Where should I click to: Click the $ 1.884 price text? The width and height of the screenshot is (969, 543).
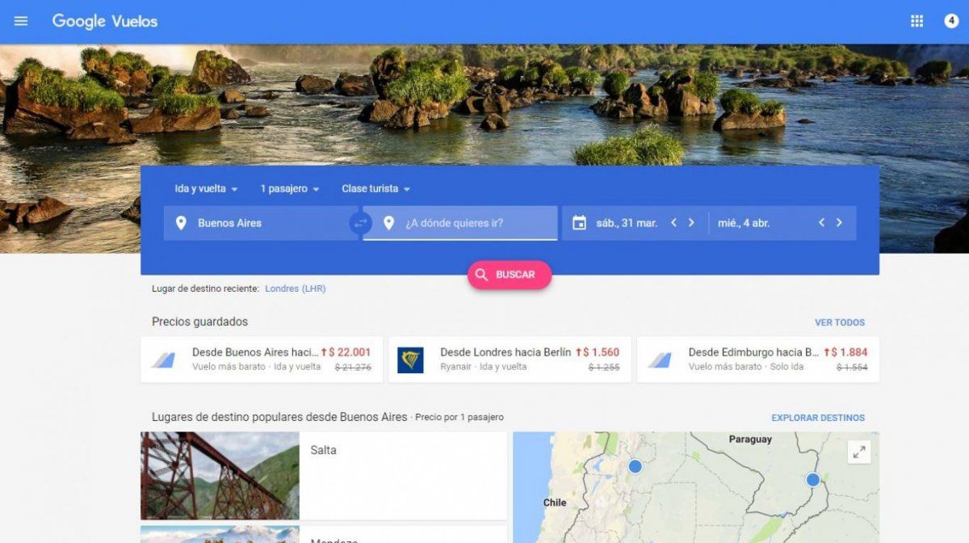click(849, 352)
